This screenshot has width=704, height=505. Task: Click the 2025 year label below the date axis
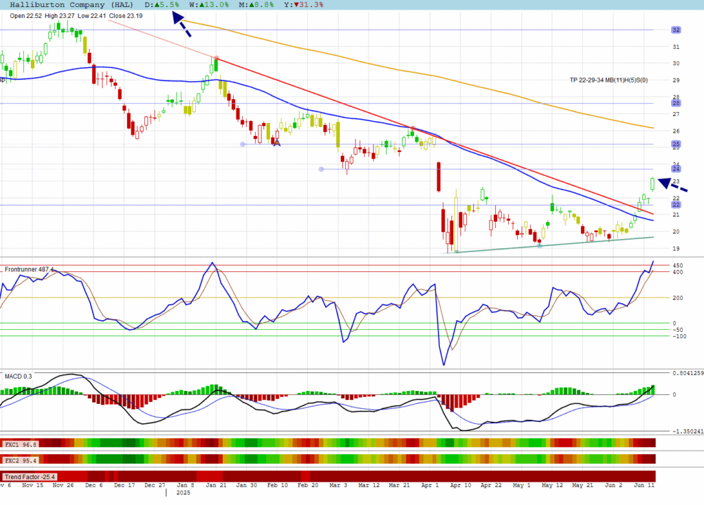[x=183, y=493]
